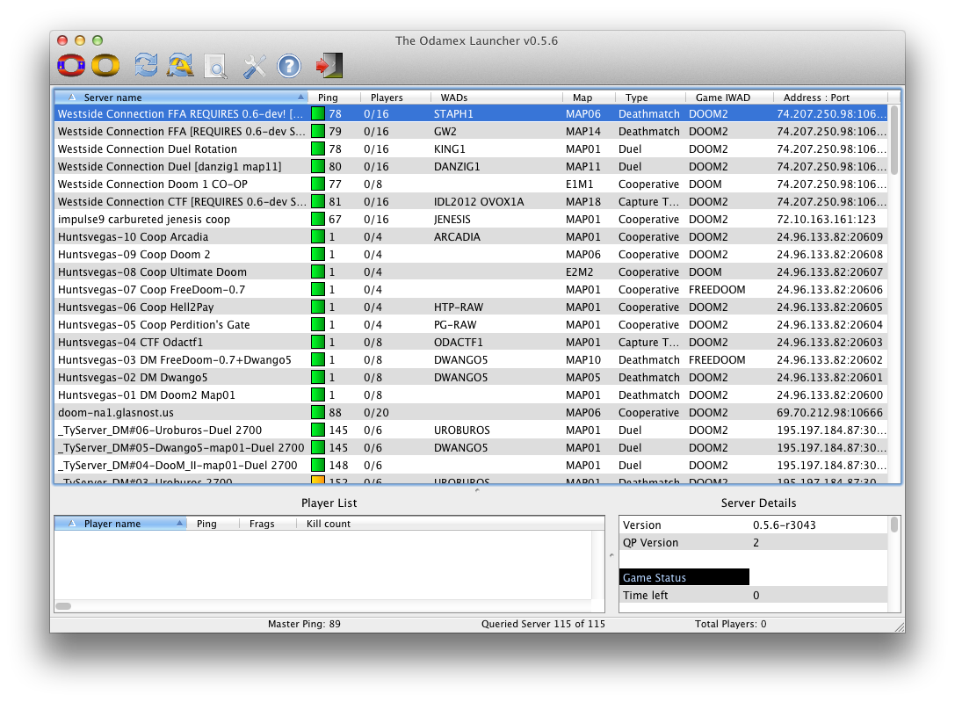Open the About help question mark icon
Screen dimensions: 955x702
pyautogui.click(x=289, y=65)
